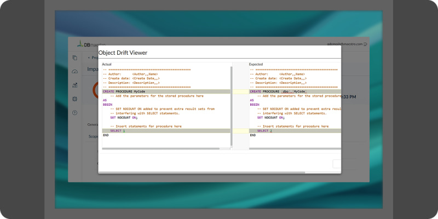Viewport: 438px width, 219px height.
Task: Open the help question mark icon
Action: click(74, 113)
